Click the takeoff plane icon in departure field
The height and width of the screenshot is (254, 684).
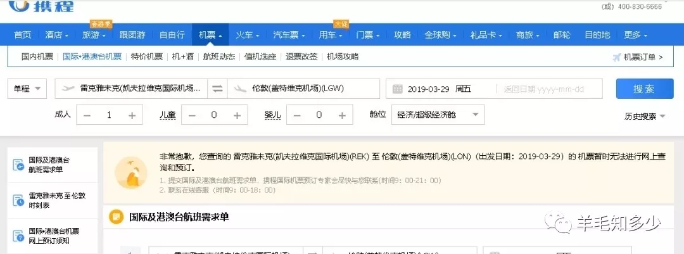[x=68, y=88]
